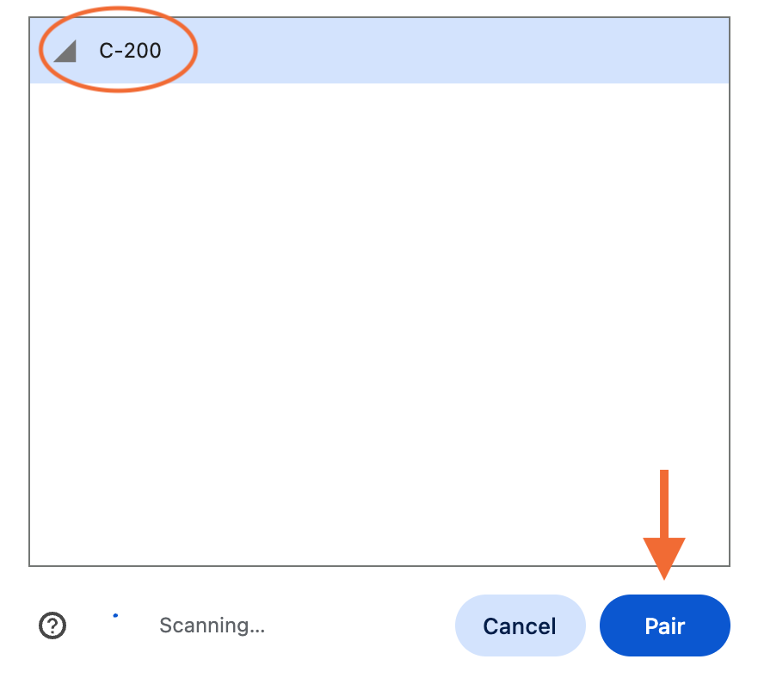Click the blue scanning spinner dot
Viewport: 758px width, 684px height.
pos(116,616)
